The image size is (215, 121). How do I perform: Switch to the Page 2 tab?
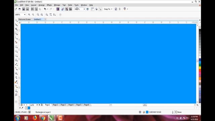coord(55,105)
